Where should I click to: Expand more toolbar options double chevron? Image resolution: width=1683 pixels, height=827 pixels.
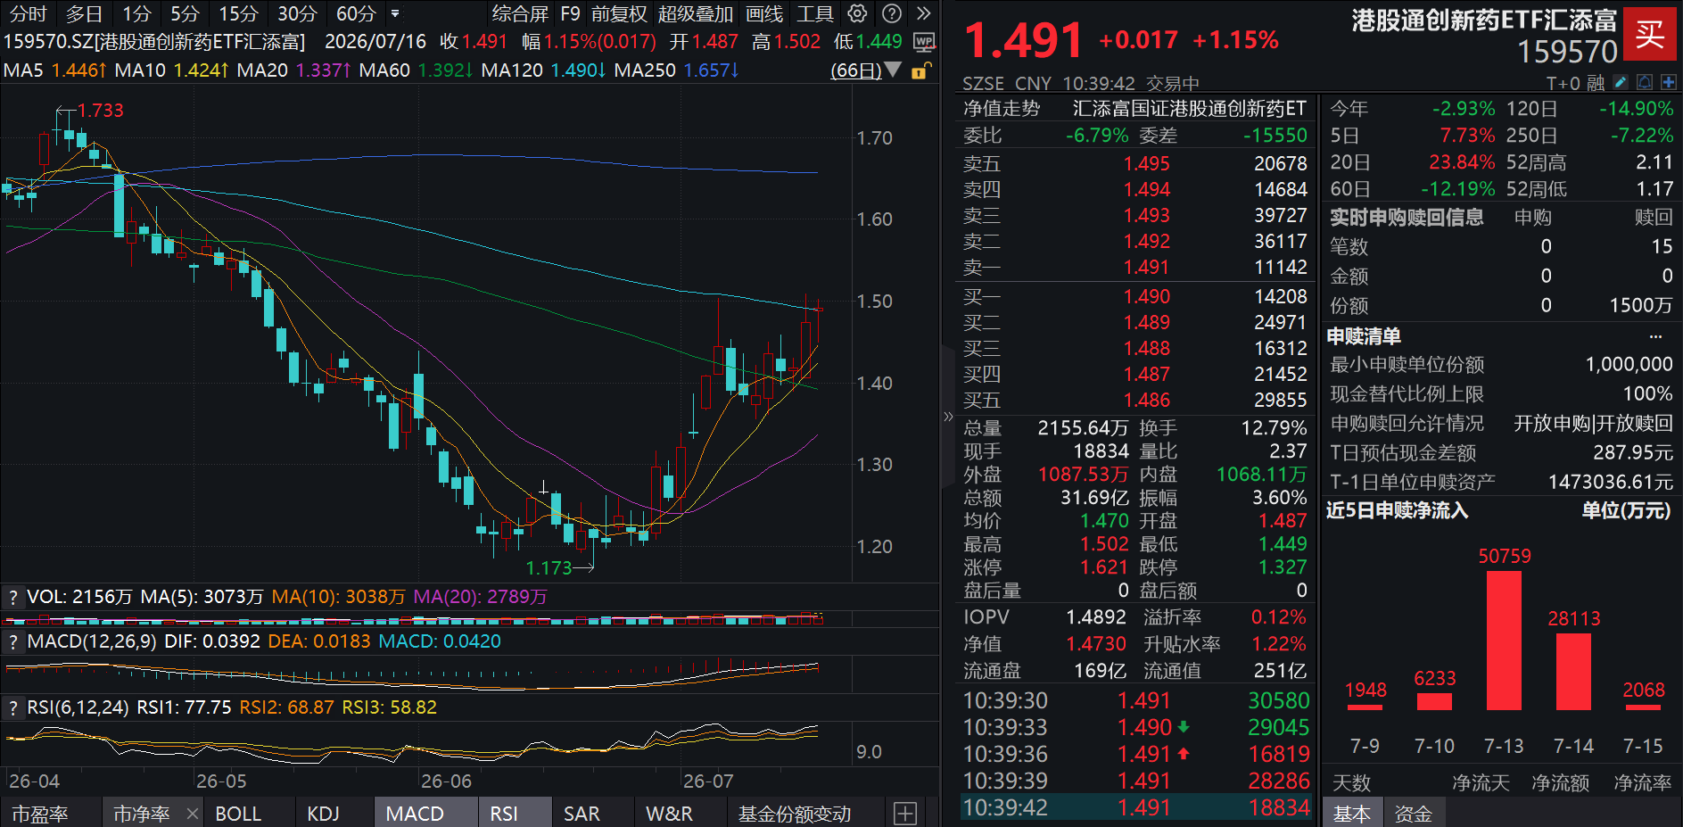point(924,13)
